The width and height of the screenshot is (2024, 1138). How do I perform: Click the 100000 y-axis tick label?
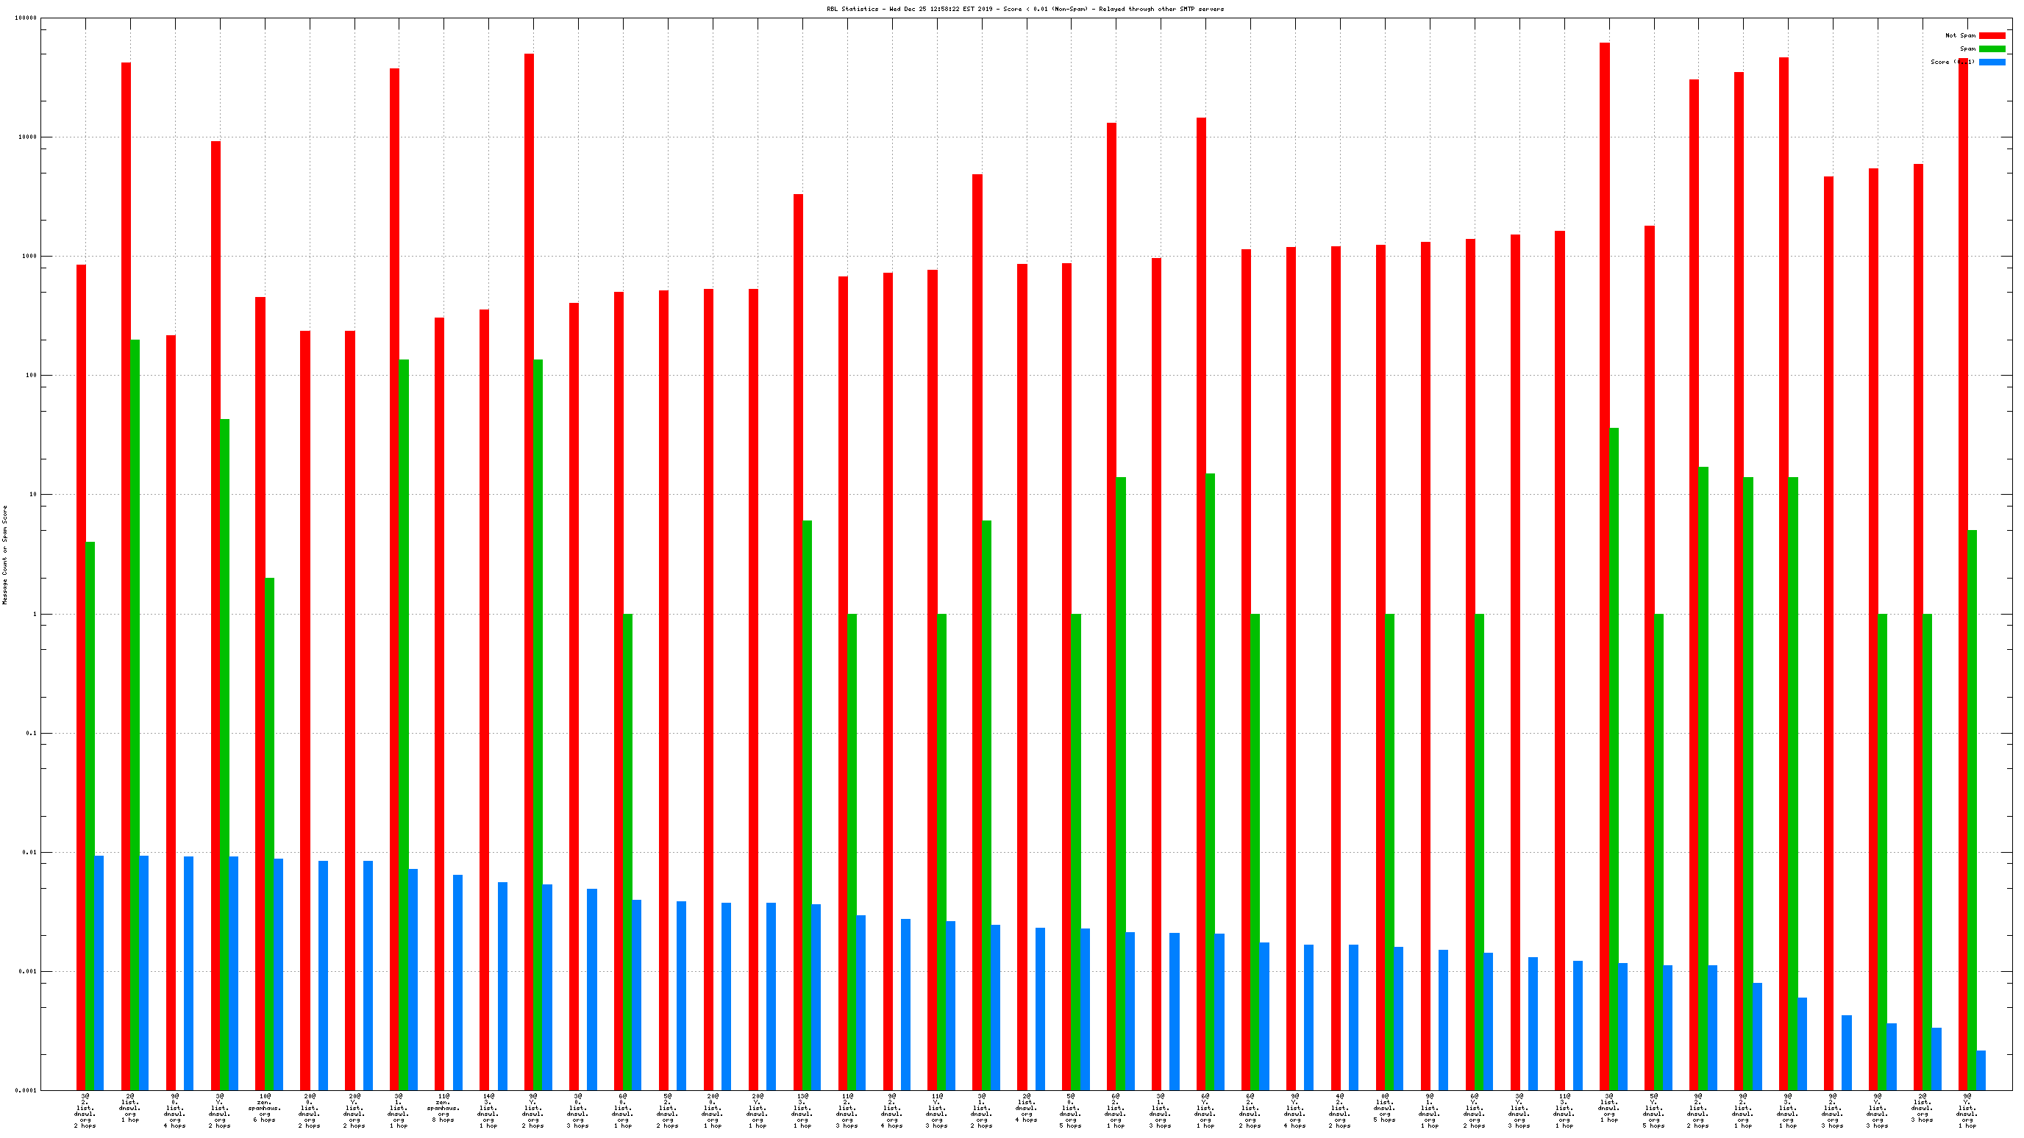coord(26,18)
